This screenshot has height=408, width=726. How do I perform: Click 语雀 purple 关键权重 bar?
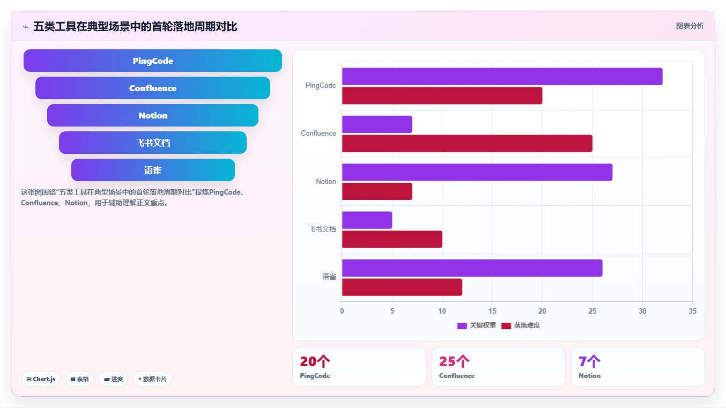(x=472, y=268)
